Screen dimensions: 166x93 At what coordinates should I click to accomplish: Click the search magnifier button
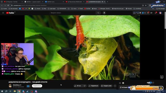[98, 13]
